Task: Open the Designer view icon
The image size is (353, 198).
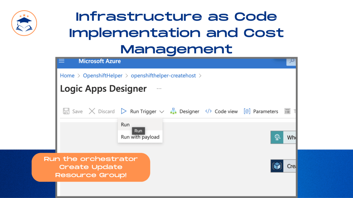Action: 173,111
